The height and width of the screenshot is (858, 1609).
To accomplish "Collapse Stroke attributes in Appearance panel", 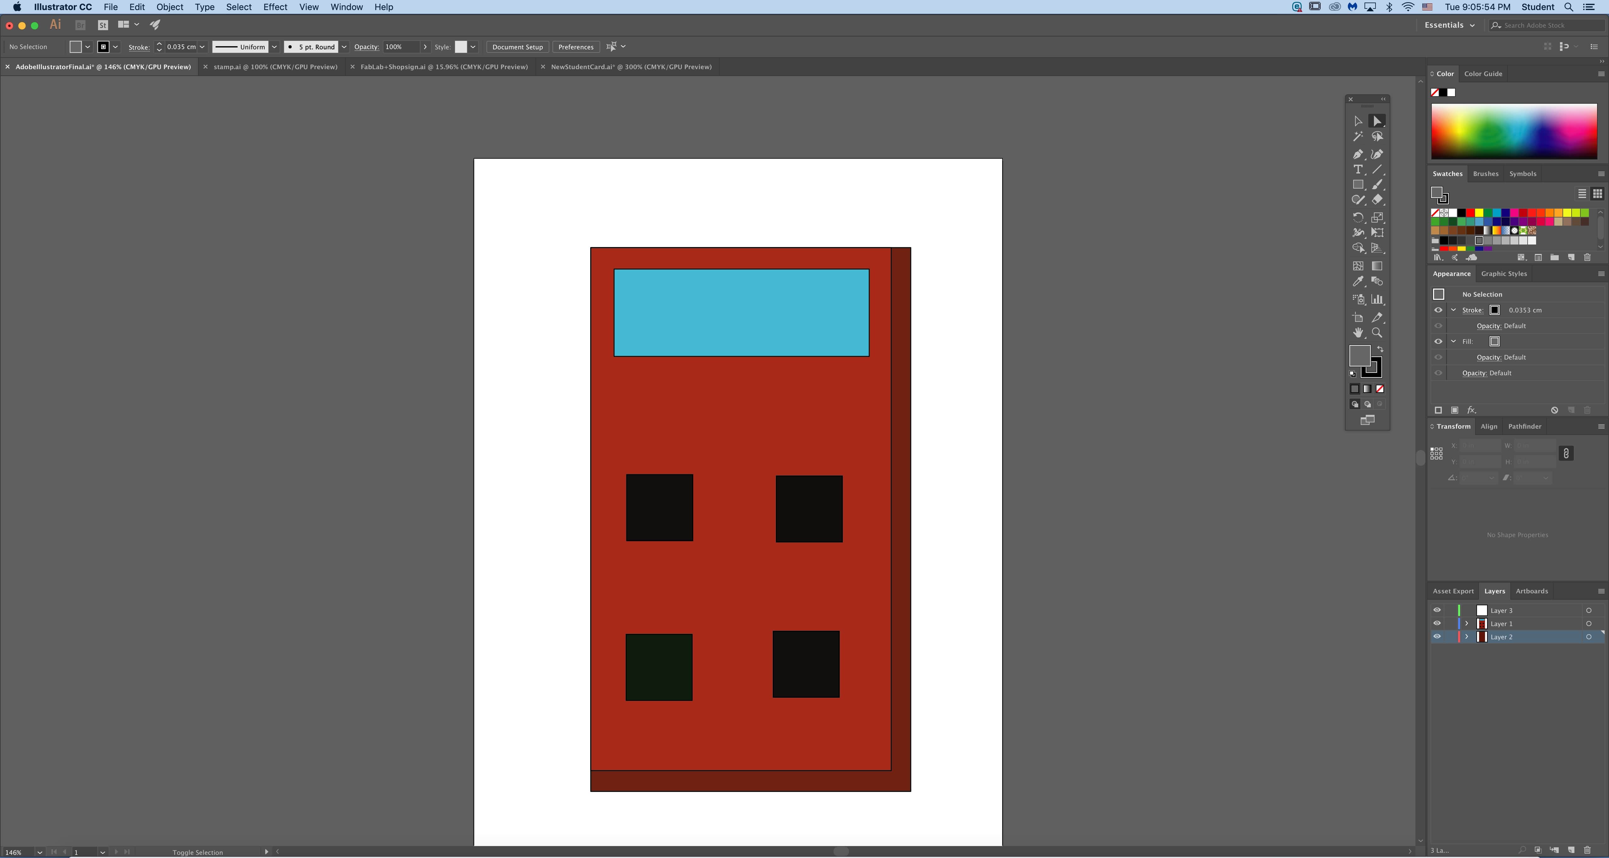I will pos(1453,310).
